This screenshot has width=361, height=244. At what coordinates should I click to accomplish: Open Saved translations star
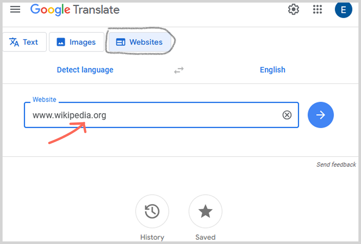coord(205,211)
